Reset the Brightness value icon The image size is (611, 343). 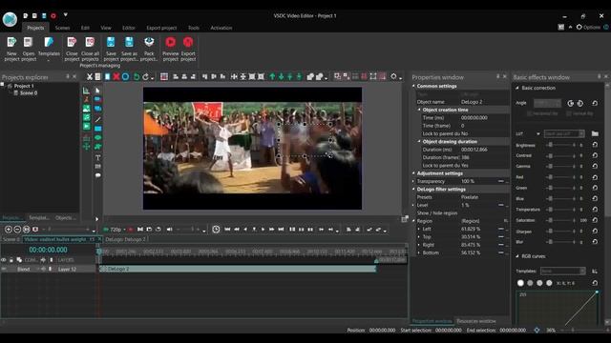pos(595,145)
